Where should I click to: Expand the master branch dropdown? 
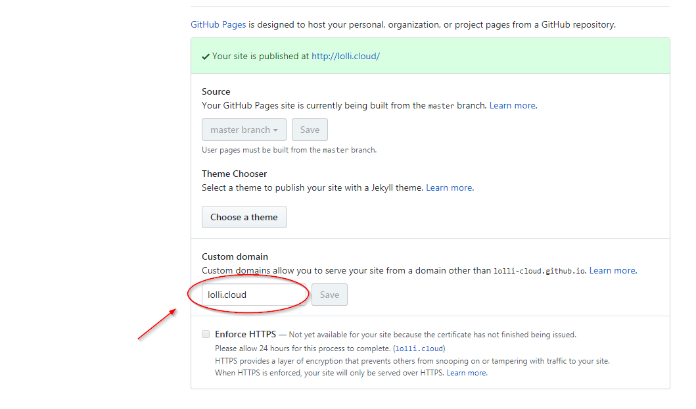pos(244,130)
